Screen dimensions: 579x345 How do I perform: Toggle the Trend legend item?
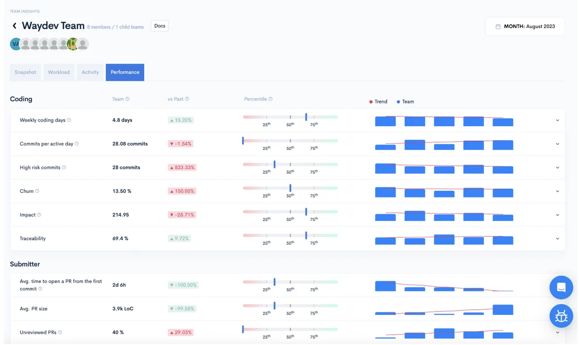tap(378, 101)
